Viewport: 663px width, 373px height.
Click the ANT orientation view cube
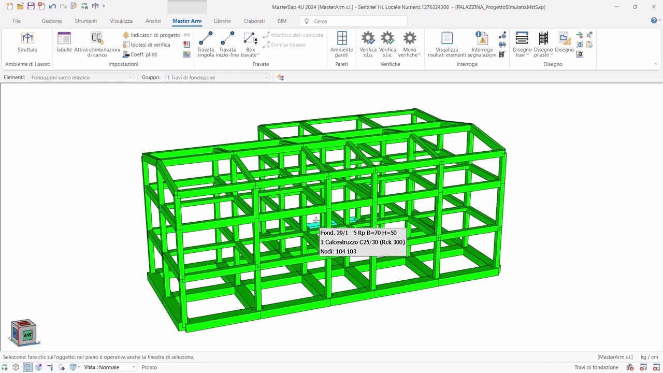[x=27, y=335]
